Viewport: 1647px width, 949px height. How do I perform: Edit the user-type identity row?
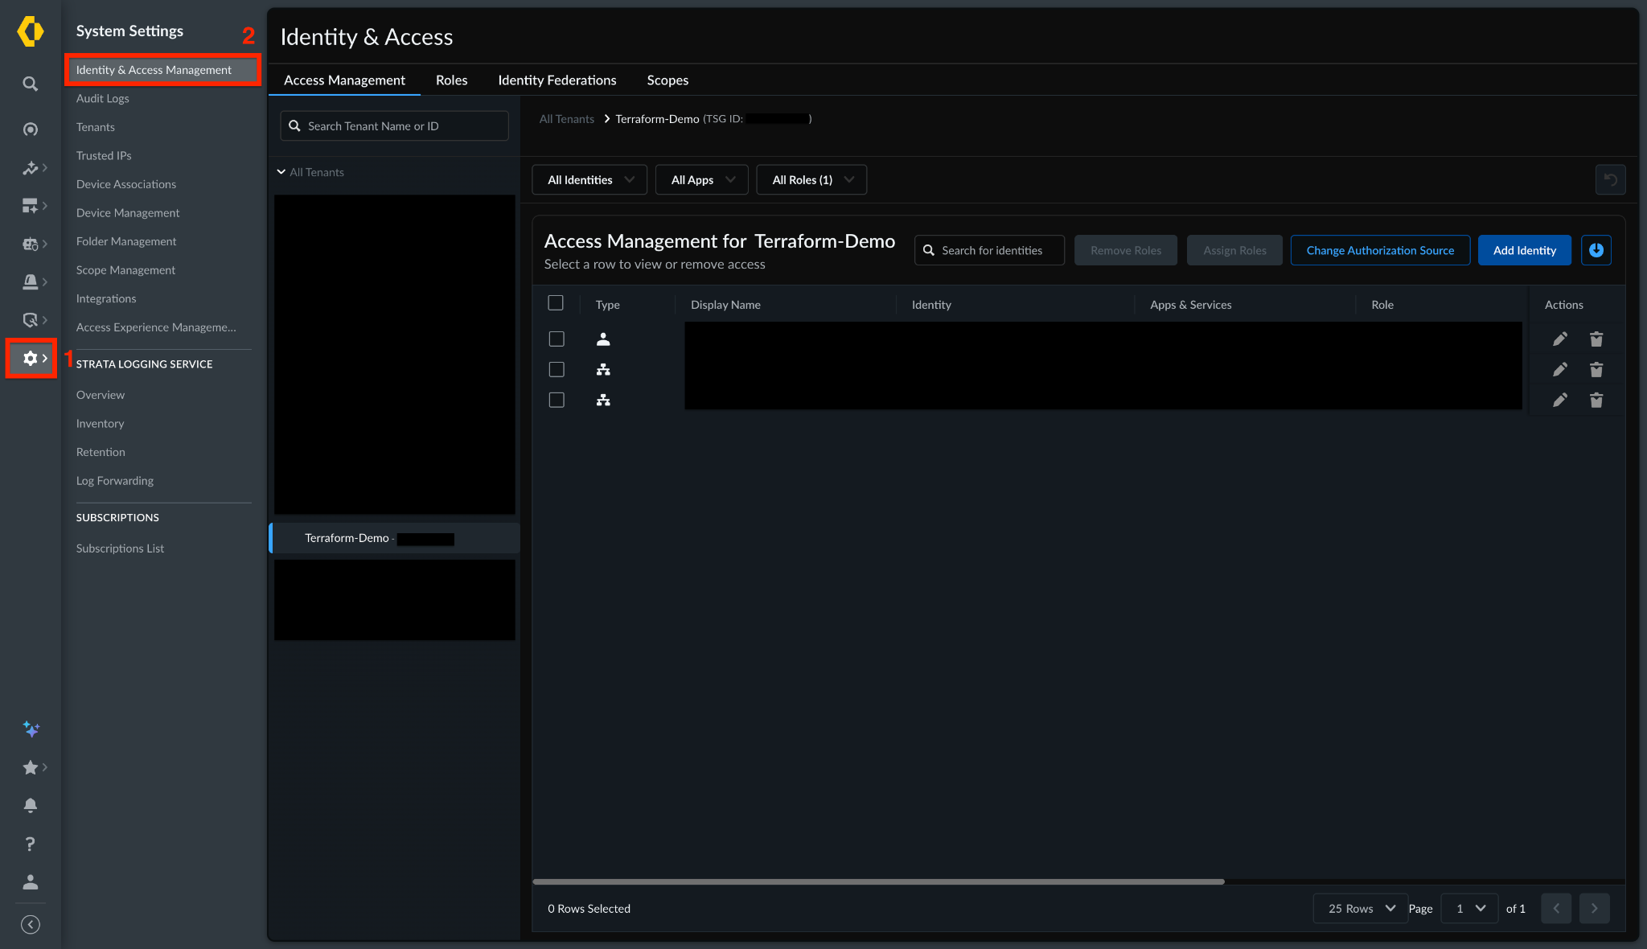point(1560,339)
